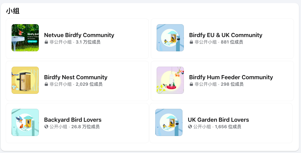Open Birdfy Nest Community group image
The width and height of the screenshot is (301, 153).
[x=25, y=80]
